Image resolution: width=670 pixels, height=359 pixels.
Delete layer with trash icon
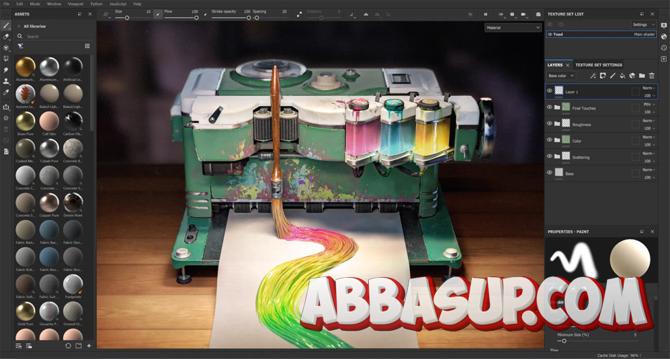click(x=652, y=76)
